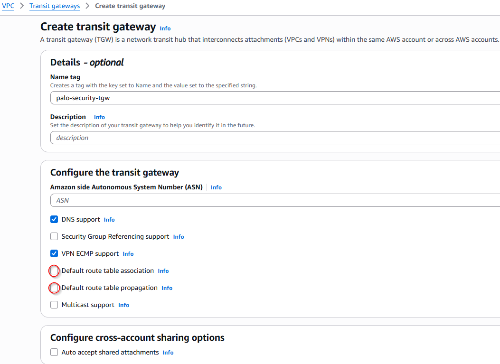Enable Default route table propagation
Image resolution: width=500 pixels, height=364 pixels.
(54, 288)
